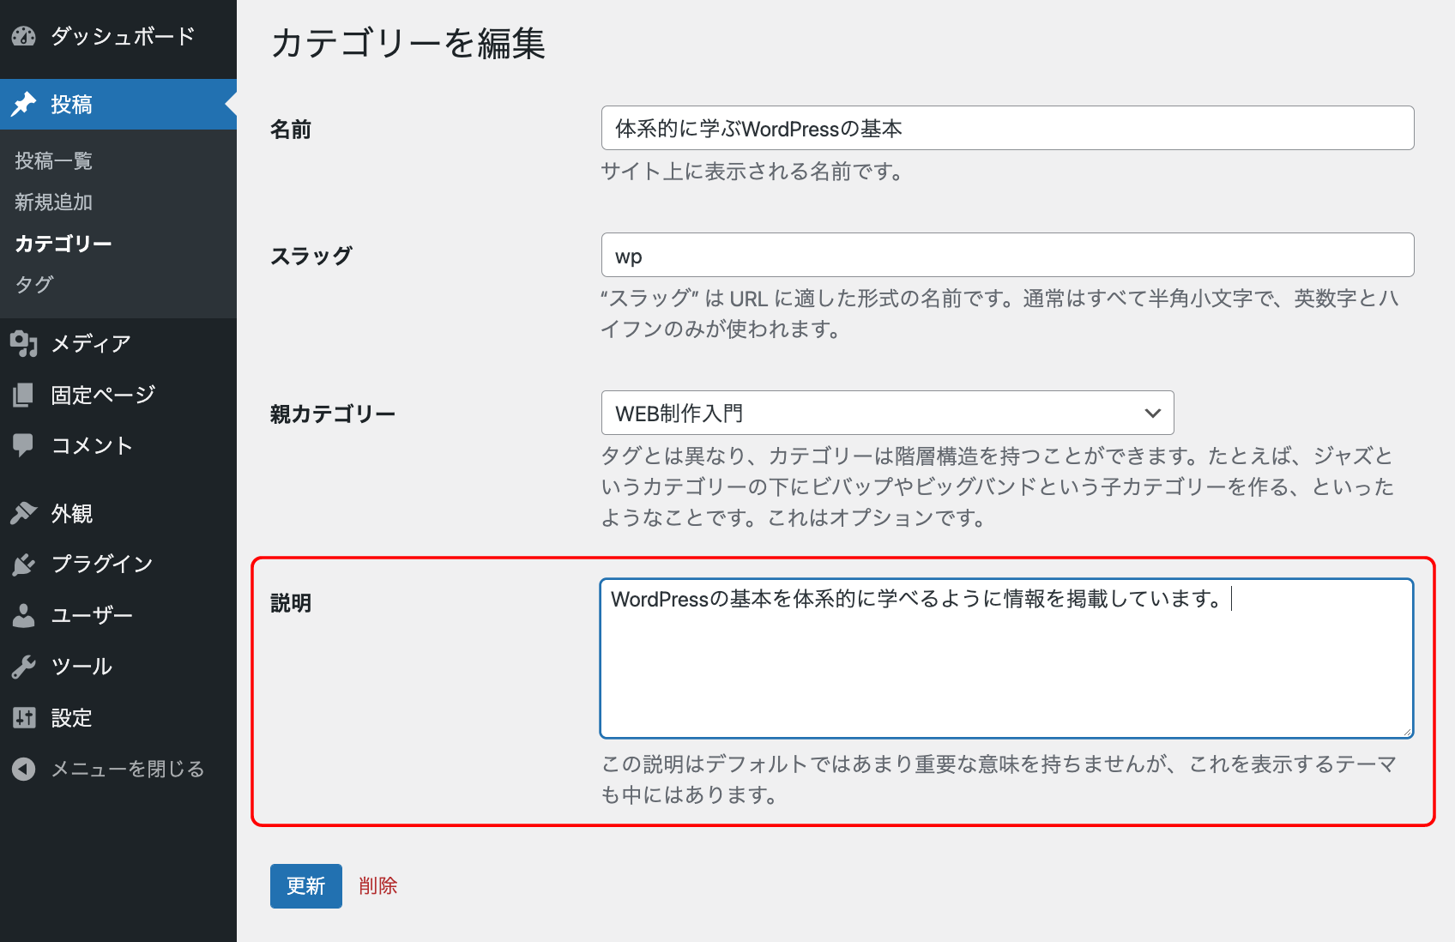Click the カテゴリーを編集 page heading

tap(408, 43)
